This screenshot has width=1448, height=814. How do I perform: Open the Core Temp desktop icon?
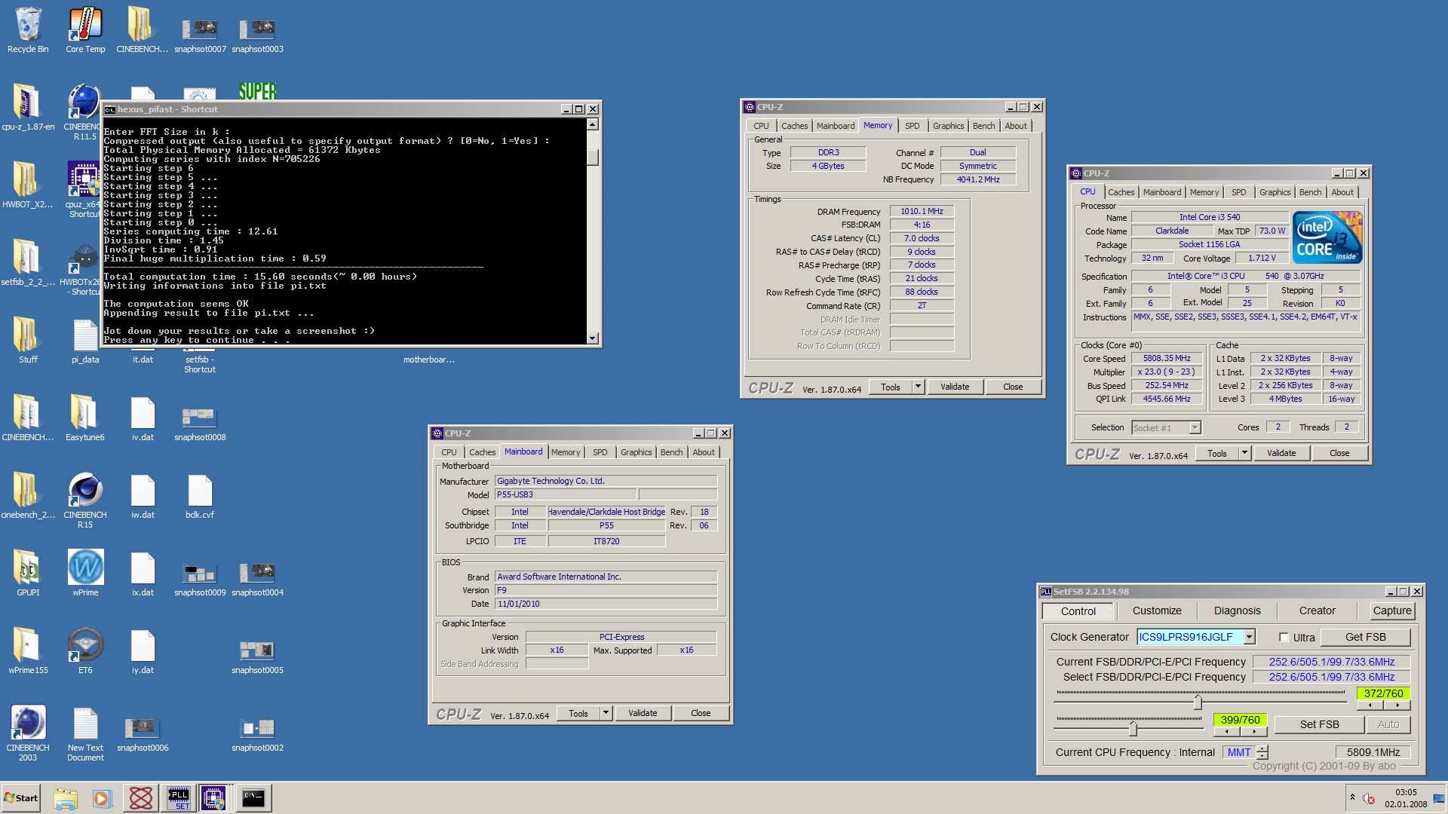point(85,25)
